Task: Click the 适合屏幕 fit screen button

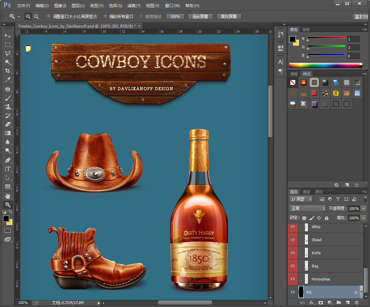Action: pyautogui.click(x=200, y=16)
